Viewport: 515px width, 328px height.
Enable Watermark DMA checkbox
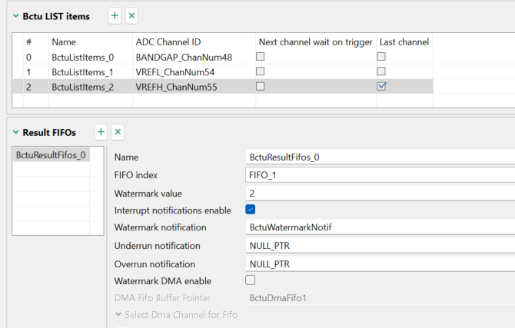[251, 280]
